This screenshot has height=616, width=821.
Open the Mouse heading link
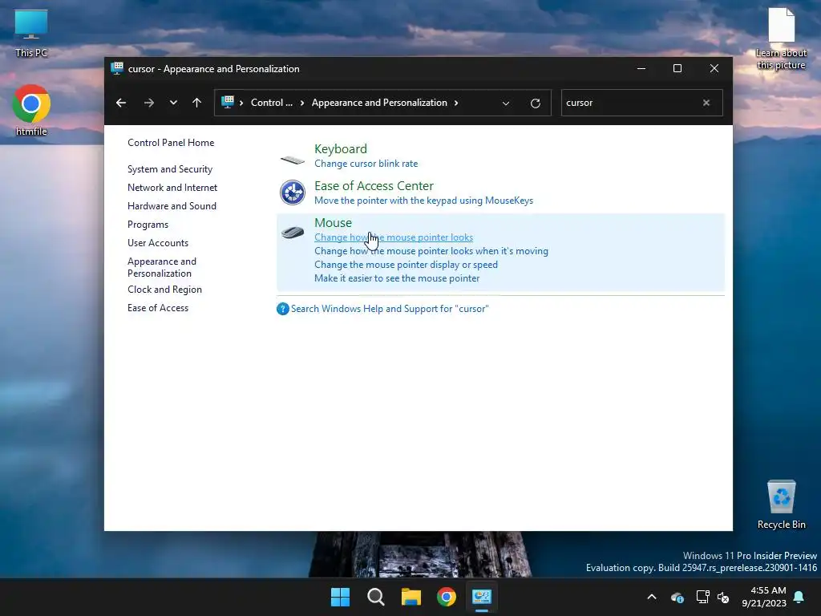click(333, 223)
